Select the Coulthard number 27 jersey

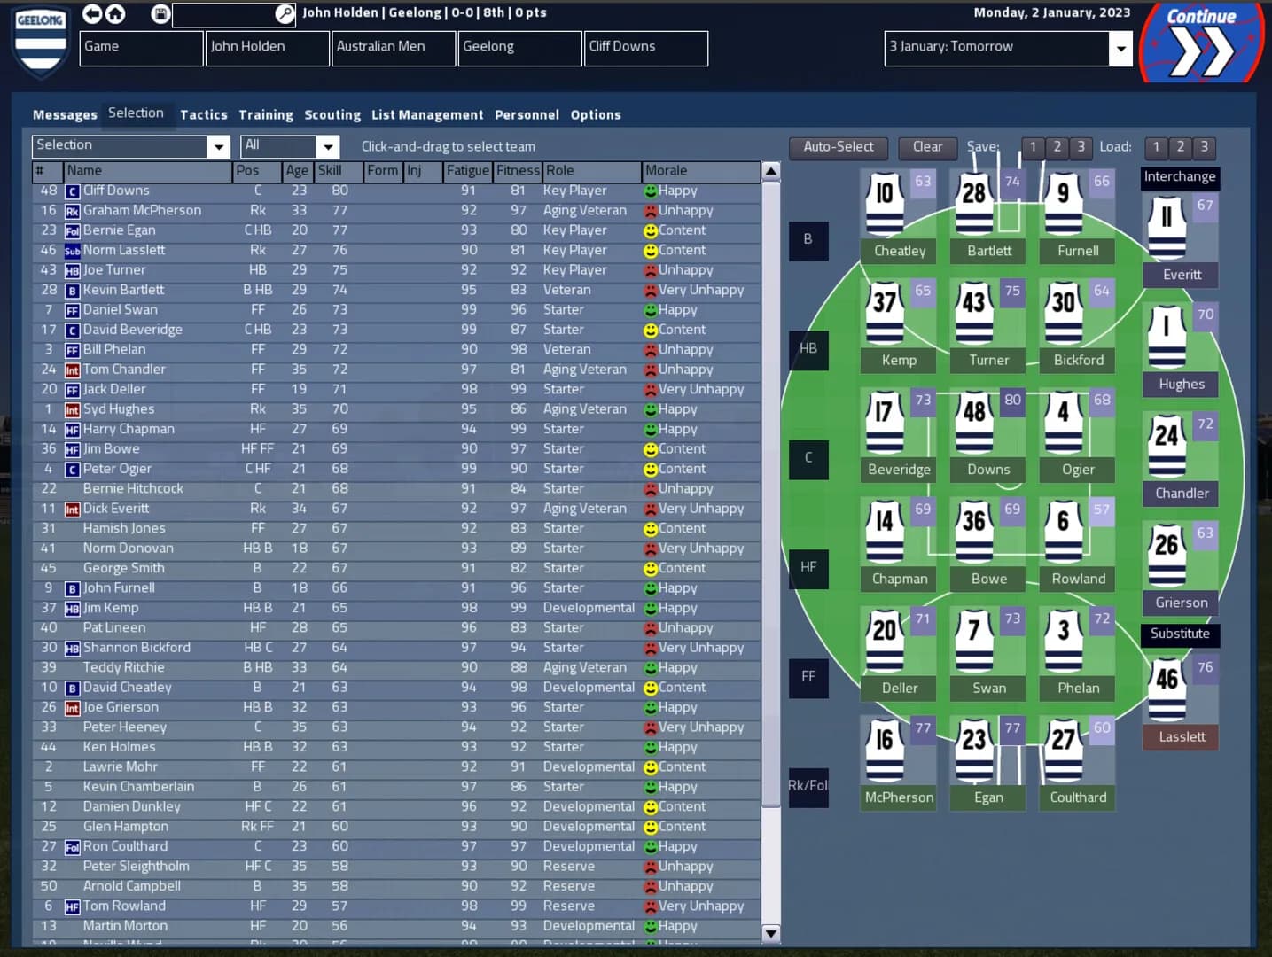click(1063, 750)
